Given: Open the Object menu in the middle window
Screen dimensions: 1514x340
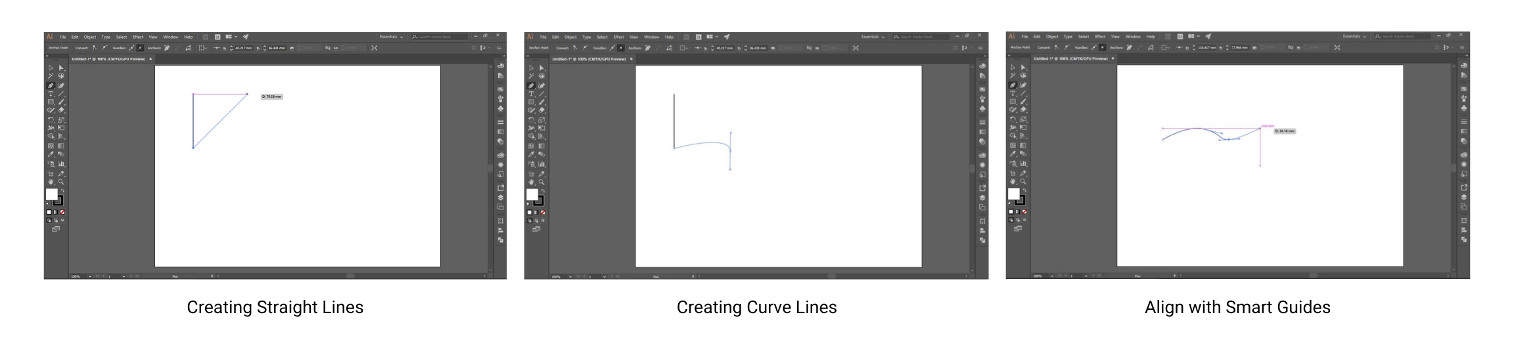Looking at the screenshot, I should click(x=570, y=37).
